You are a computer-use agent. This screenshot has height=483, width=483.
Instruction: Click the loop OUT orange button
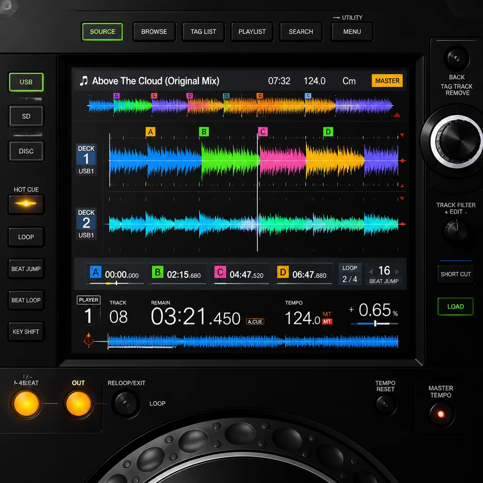(x=78, y=404)
